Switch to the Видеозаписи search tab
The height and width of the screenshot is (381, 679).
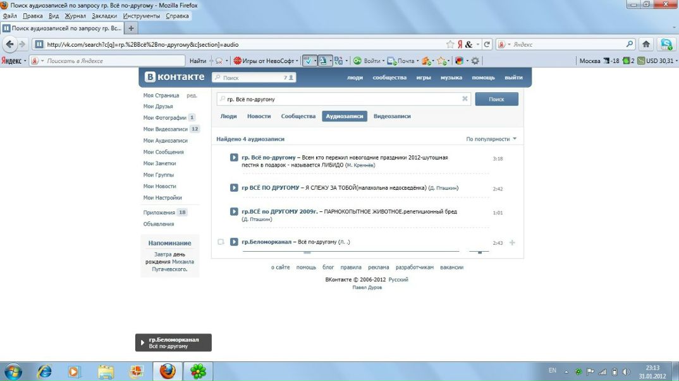point(392,116)
